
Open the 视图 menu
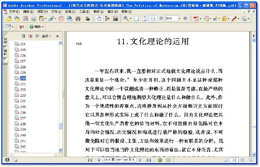coord(42,12)
